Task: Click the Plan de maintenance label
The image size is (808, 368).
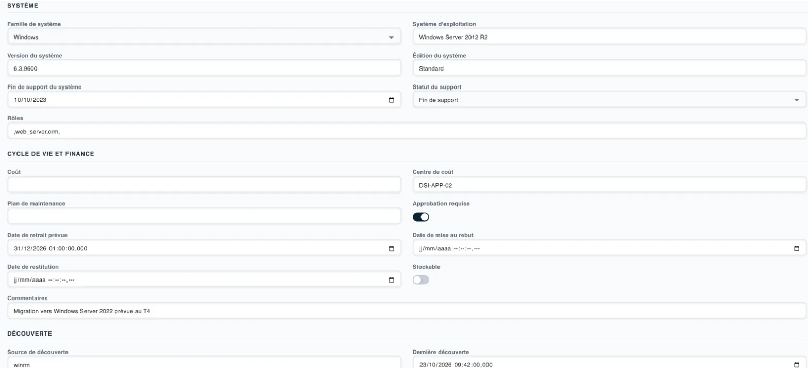Action: (36, 203)
